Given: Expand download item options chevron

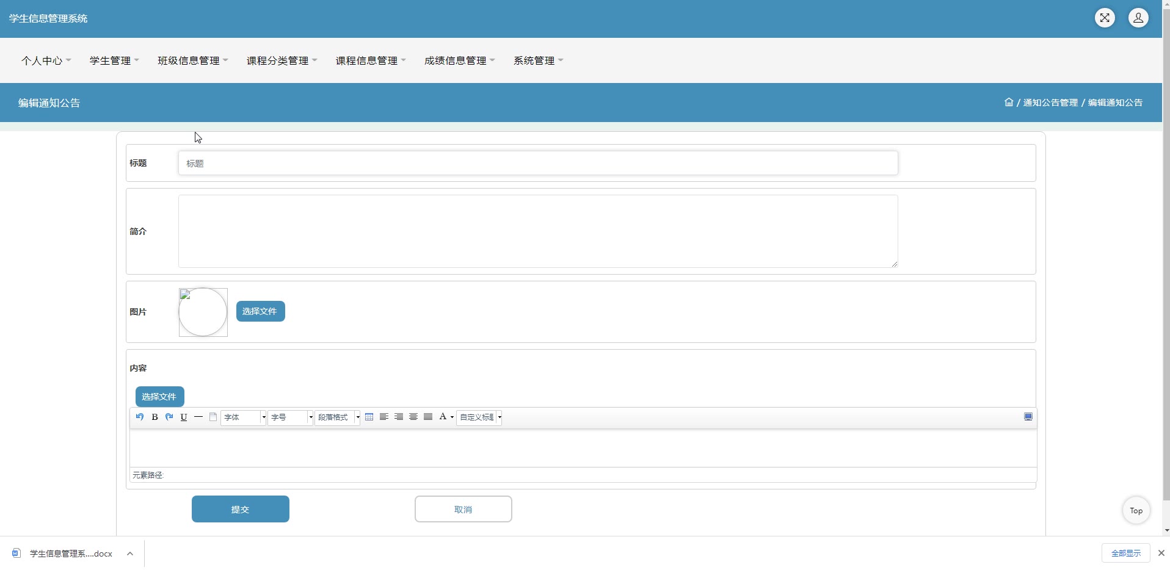Looking at the screenshot, I should click(x=130, y=554).
